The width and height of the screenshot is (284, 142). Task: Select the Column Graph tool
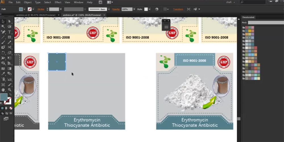9,79
